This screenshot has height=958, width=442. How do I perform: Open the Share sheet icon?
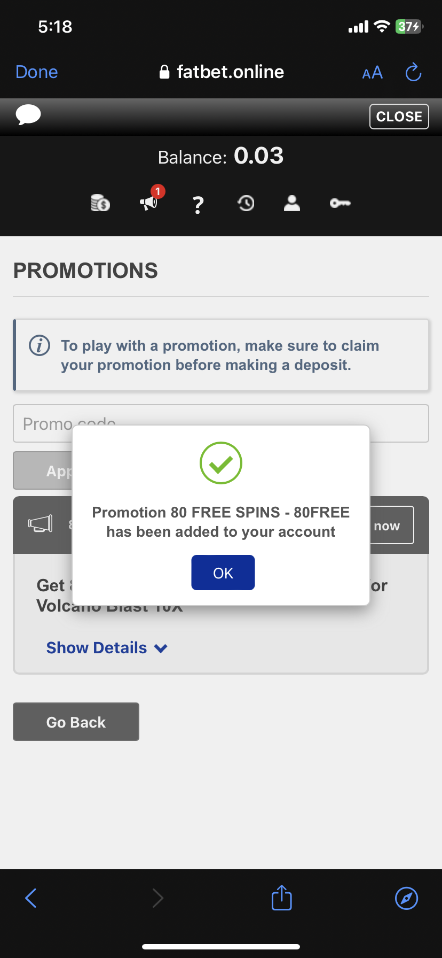(x=281, y=898)
